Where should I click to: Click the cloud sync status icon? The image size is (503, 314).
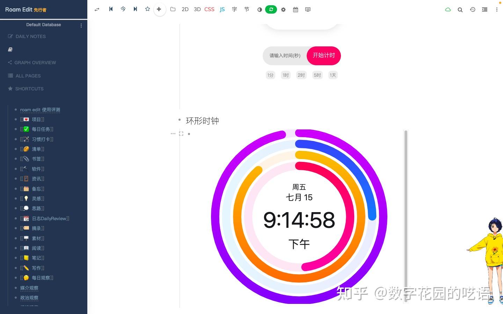448,9
